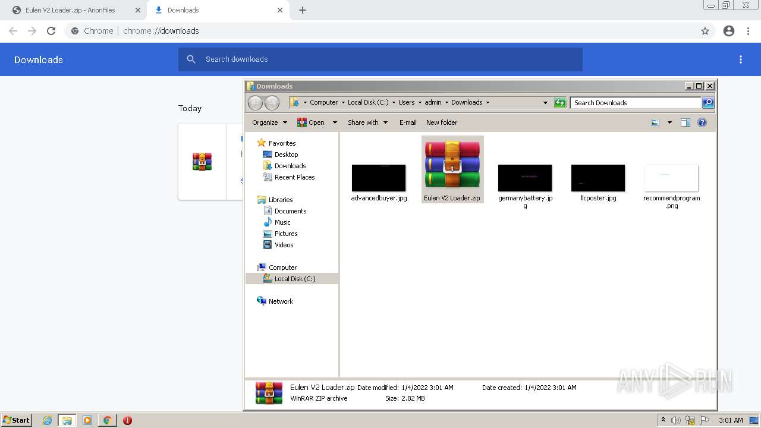Expand the Organize dropdown menu

coord(270,122)
